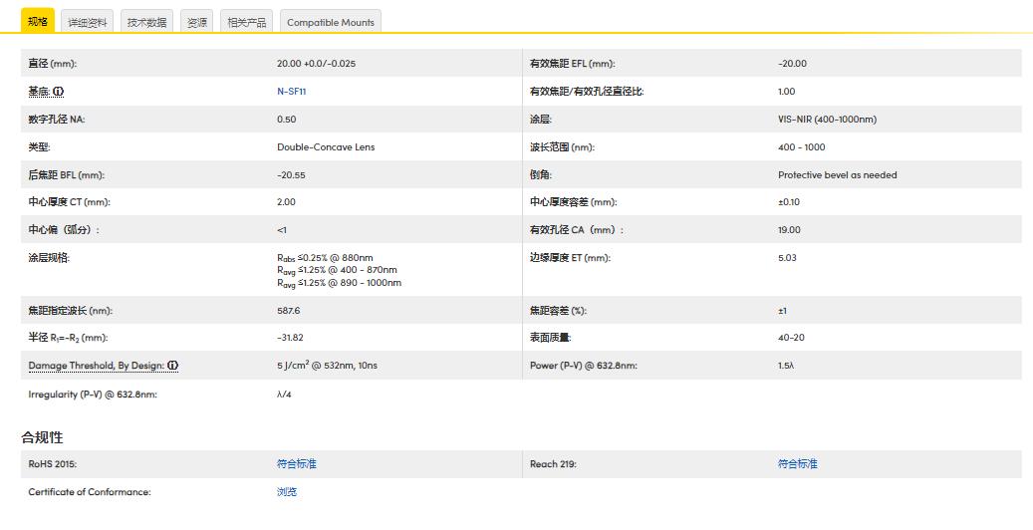Click the underlined Damage Threshold, By Design label
The width and height of the screenshot is (1033, 530).
click(96, 366)
